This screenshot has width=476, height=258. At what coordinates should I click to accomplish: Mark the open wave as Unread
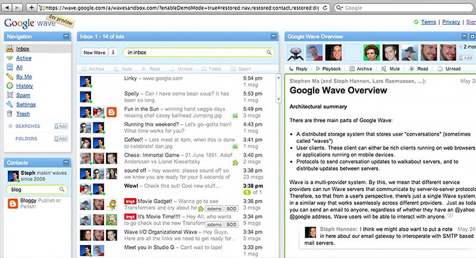pyautogui.click(x=449, y=69)
